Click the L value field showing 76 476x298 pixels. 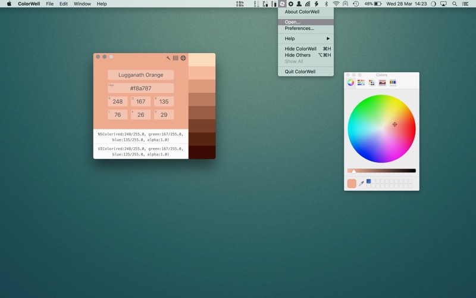pos(118,114)
